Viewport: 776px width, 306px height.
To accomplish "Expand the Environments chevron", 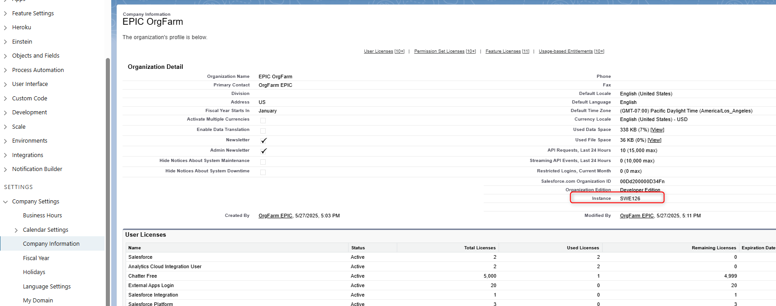I will [5, 141].
